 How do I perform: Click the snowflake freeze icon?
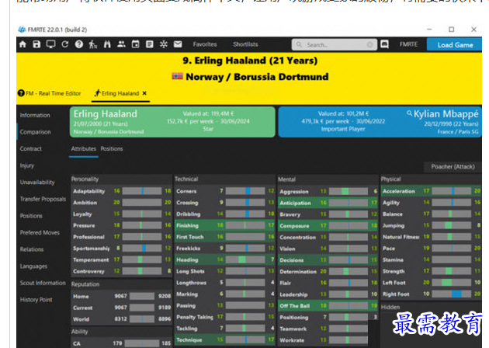click(164, 44)
